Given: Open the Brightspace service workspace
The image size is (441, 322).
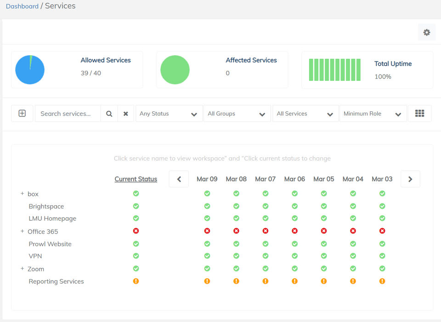Looking at the screenshot, I should [x=46, y=207].
